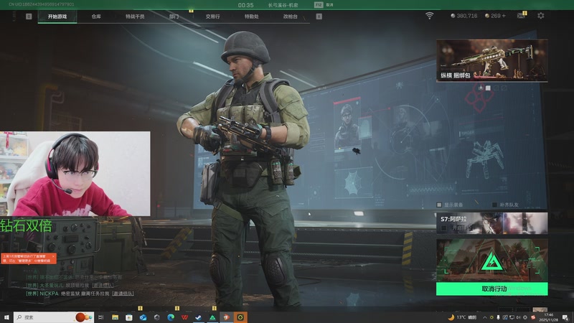Screen dimensions: 574x323
Task: Click the E key icon right of tabs
Action: pos(319,17)
